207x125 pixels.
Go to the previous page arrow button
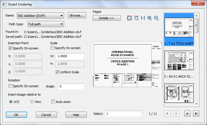tap(176, 114)
